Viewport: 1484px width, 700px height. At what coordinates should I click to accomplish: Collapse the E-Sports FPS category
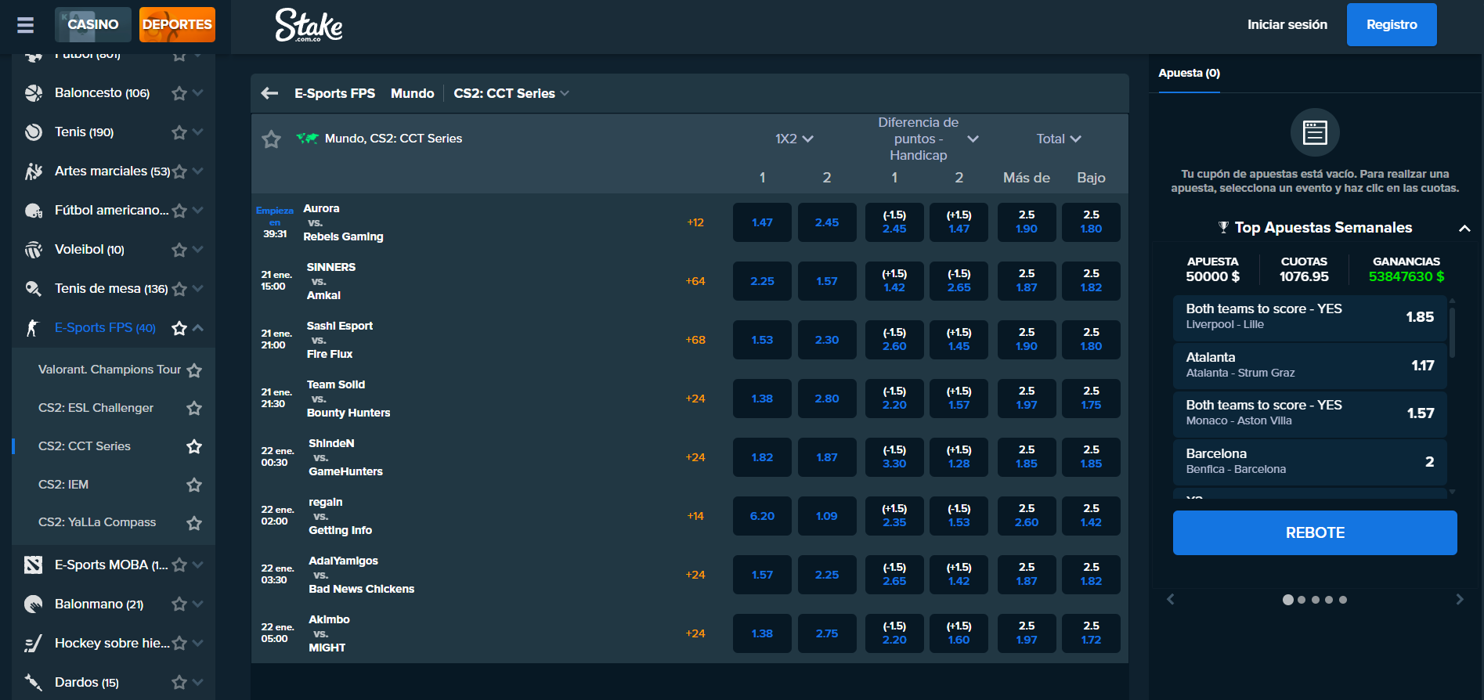coord(197,328)
